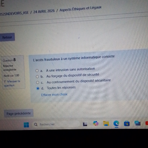The image size is (148, 148).
Task: Open the keyboard app taskbar icon
Action: tap(138, 123)
